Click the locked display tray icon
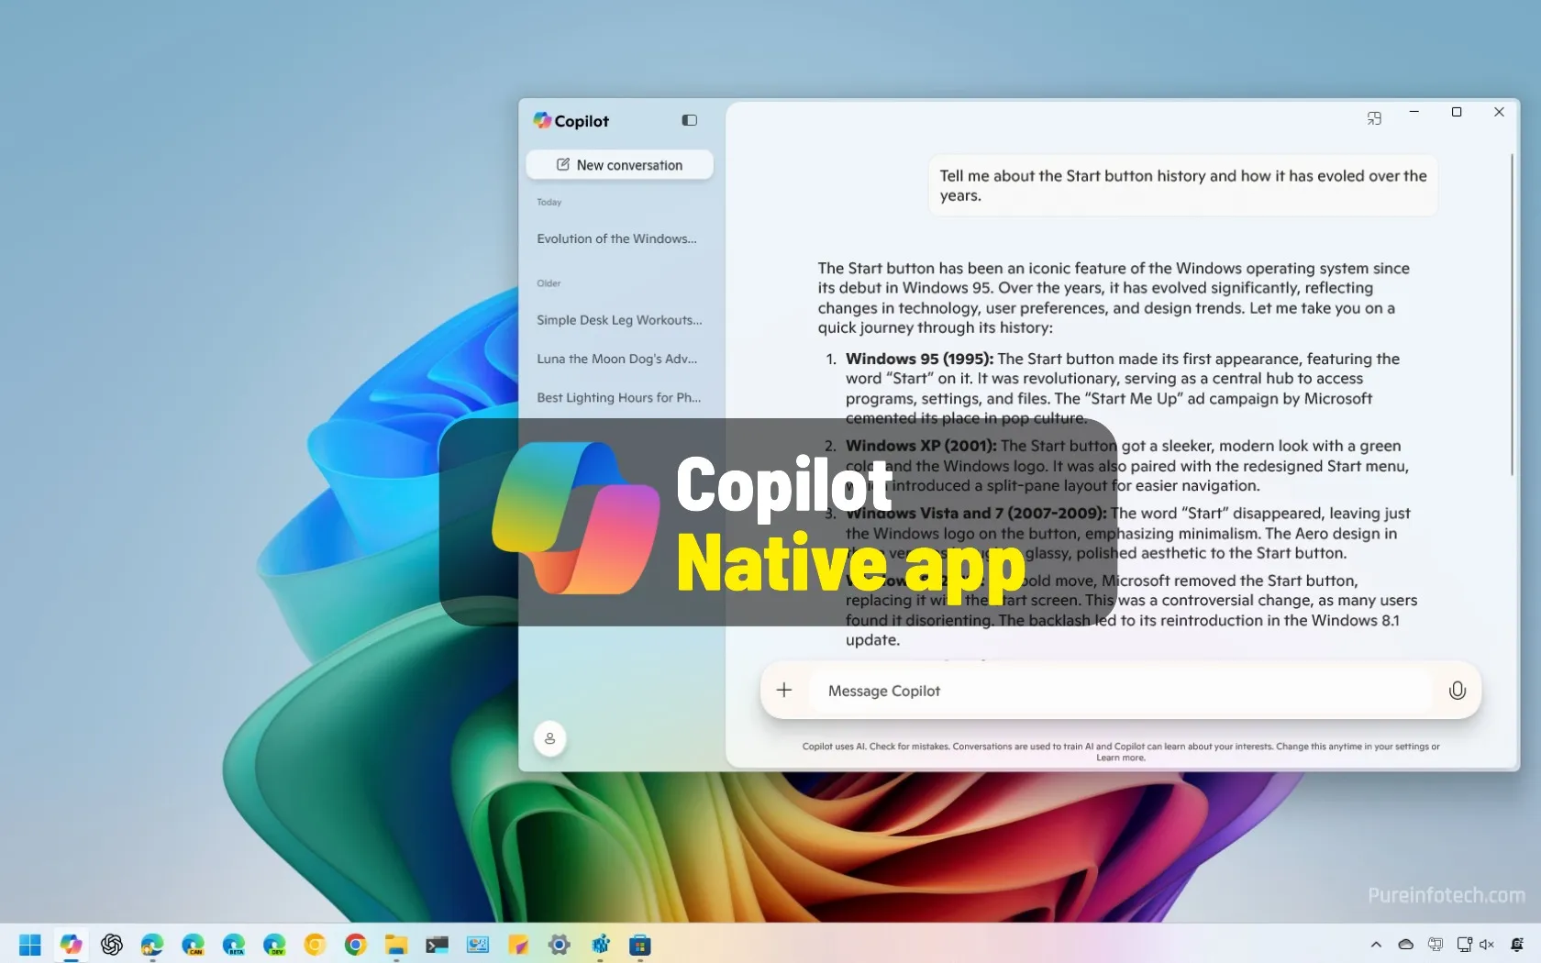1541x963 pixels. point(1436,945)
